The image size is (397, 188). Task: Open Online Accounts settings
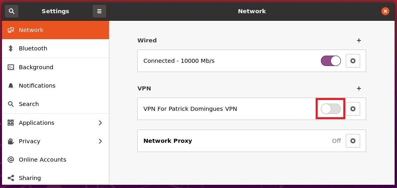[55, 160]
